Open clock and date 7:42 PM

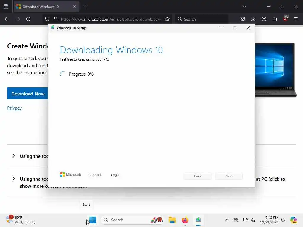(x=269, y=220)
